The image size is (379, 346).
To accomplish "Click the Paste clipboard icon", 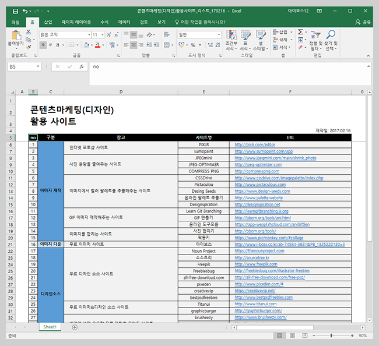I will tap(16, 36).
